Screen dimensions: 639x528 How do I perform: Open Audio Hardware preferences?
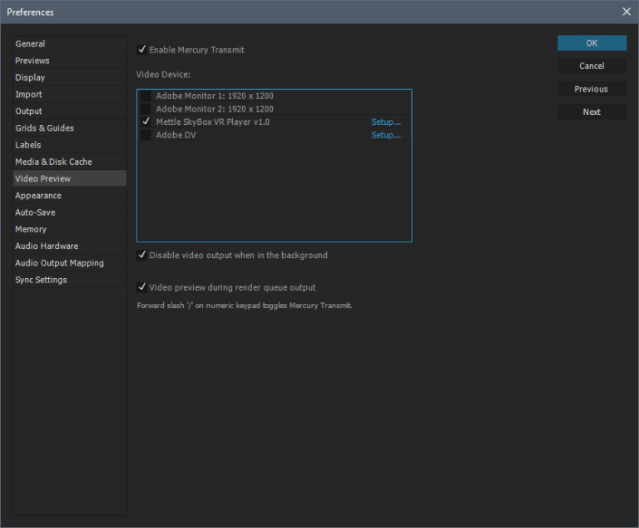47,247
